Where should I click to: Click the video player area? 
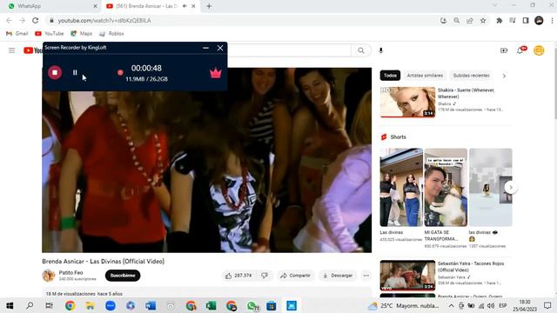[207, 160]
